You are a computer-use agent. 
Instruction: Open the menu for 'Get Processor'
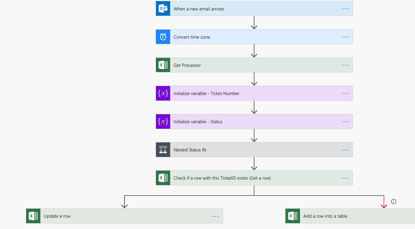(345, 65)
